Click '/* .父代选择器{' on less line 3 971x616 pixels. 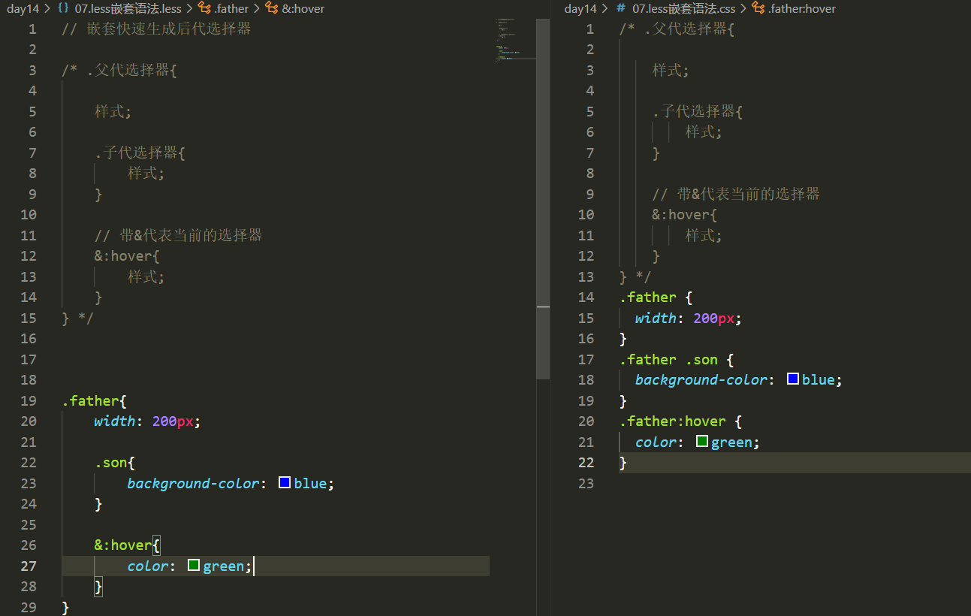pos(119,70)
